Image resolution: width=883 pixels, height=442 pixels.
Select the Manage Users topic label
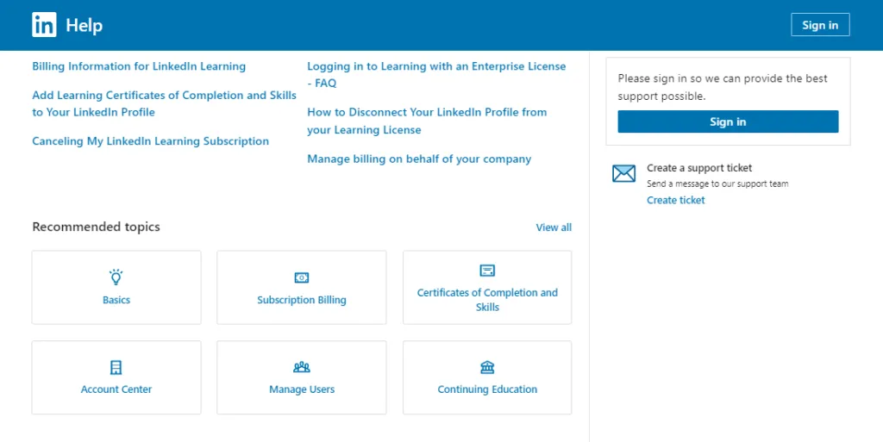302,389
